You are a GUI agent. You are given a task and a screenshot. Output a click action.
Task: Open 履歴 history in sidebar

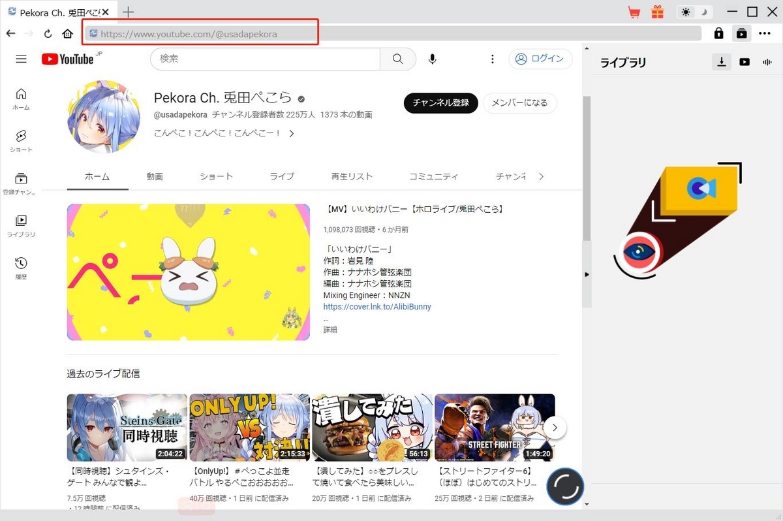(x=21, y=268)
